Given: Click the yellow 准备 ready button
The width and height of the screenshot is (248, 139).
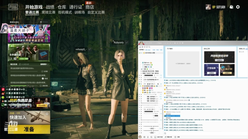Looking at the screenshot, I should pos(29,129).
